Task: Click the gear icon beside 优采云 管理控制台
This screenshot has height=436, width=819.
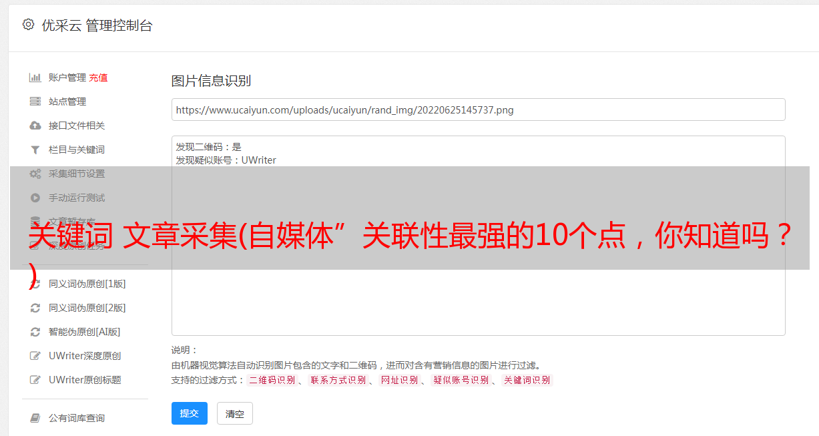Action: pos(28,25)
